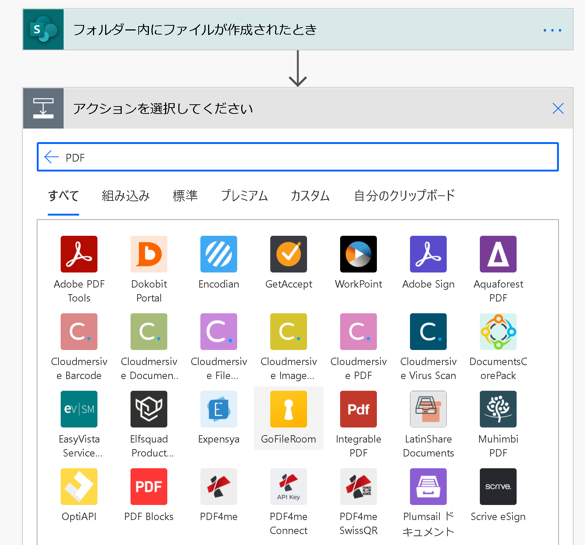Pick the PDF4me Connect API Key connector
Viewport: 585px width, 545px height.
pos(289,487)
